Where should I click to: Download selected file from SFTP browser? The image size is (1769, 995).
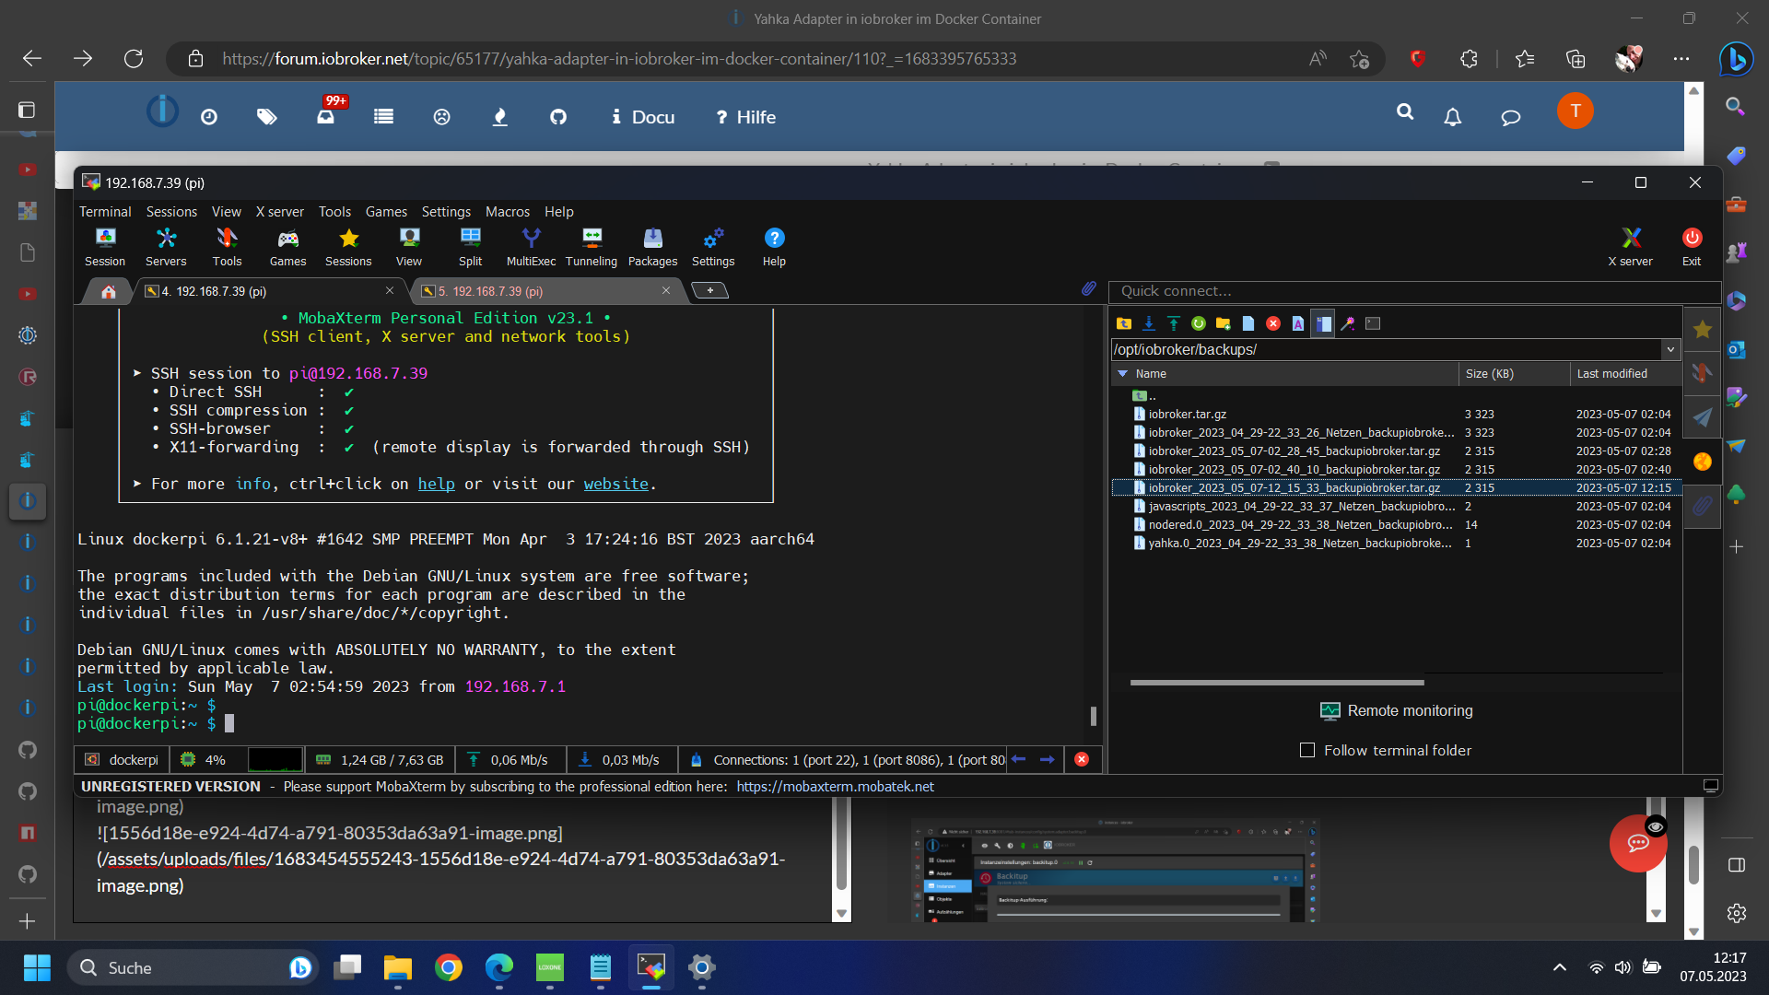(x=1148, y=323)
